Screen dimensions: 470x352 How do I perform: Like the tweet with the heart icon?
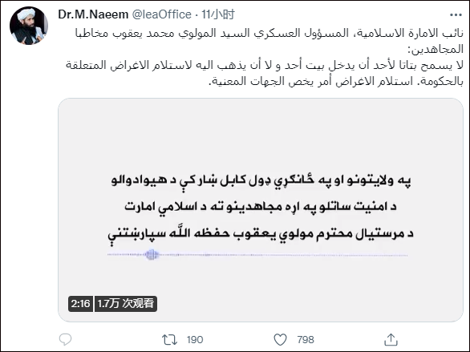coord(280,340)
